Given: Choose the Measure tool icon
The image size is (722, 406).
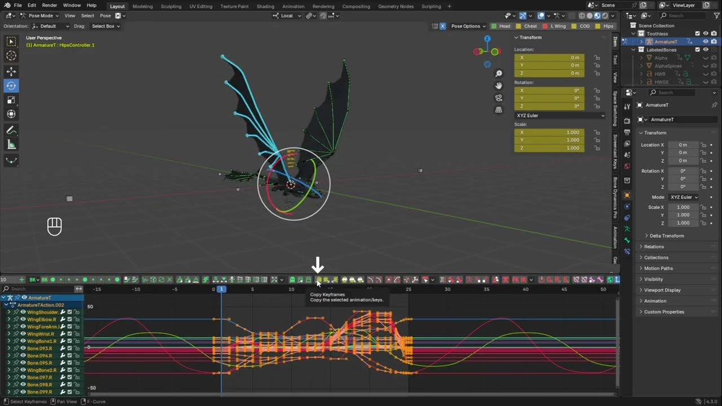Looking at the screenshot, I should tap(11, 145).
